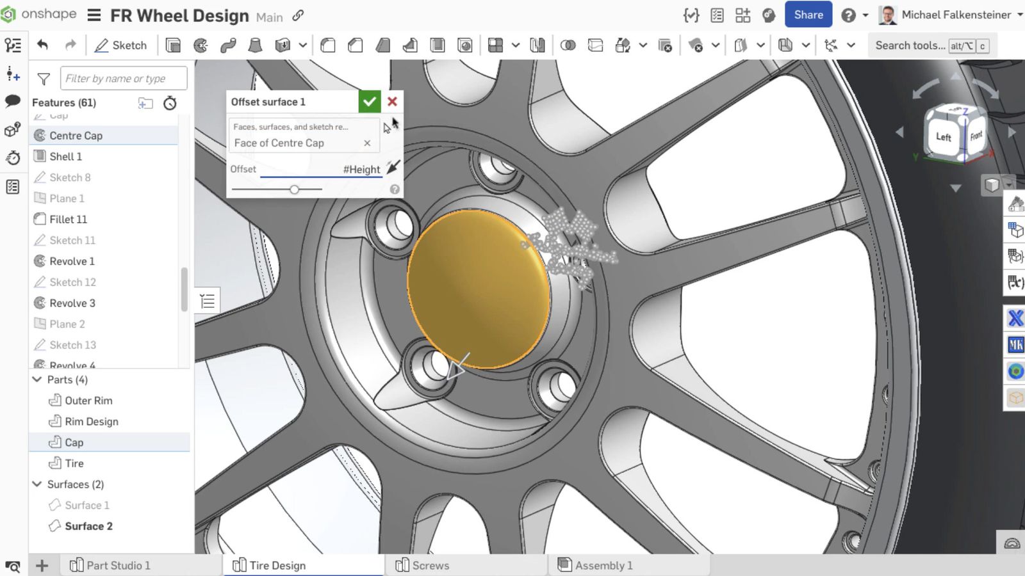The height and width of the screenshot is (576, 1025).
Task: Open the rollback bar timer icon
Action: [x=170, y=103]
